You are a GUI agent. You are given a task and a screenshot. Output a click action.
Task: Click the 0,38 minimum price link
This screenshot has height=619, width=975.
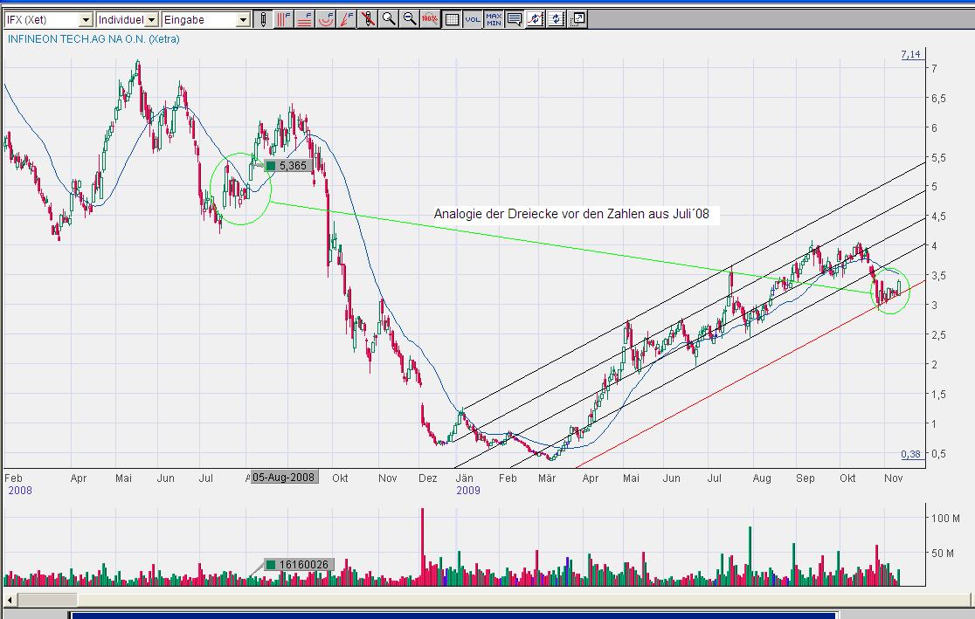click(910, 455)
